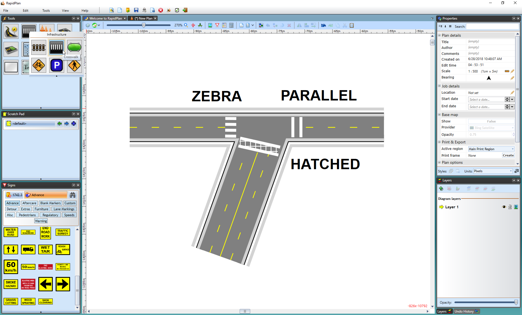The width and height of the screenshot is (522, 315).
Task: Adjust the canvas zoom slider
Action: click(144, 25)
